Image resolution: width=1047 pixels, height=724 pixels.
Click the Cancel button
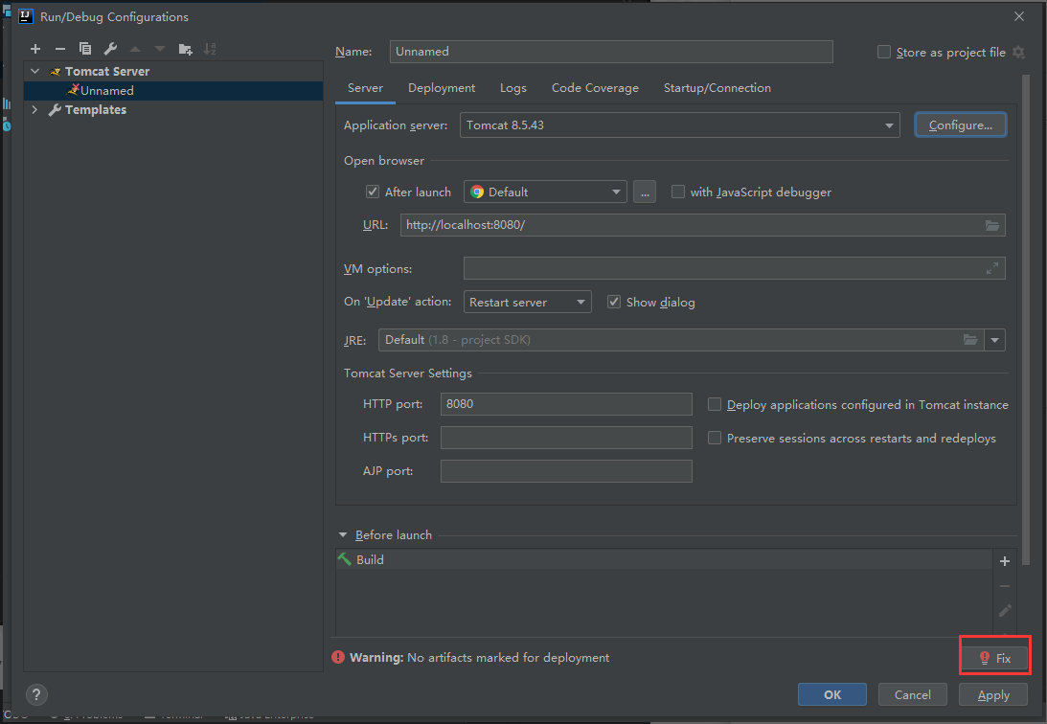912,694
